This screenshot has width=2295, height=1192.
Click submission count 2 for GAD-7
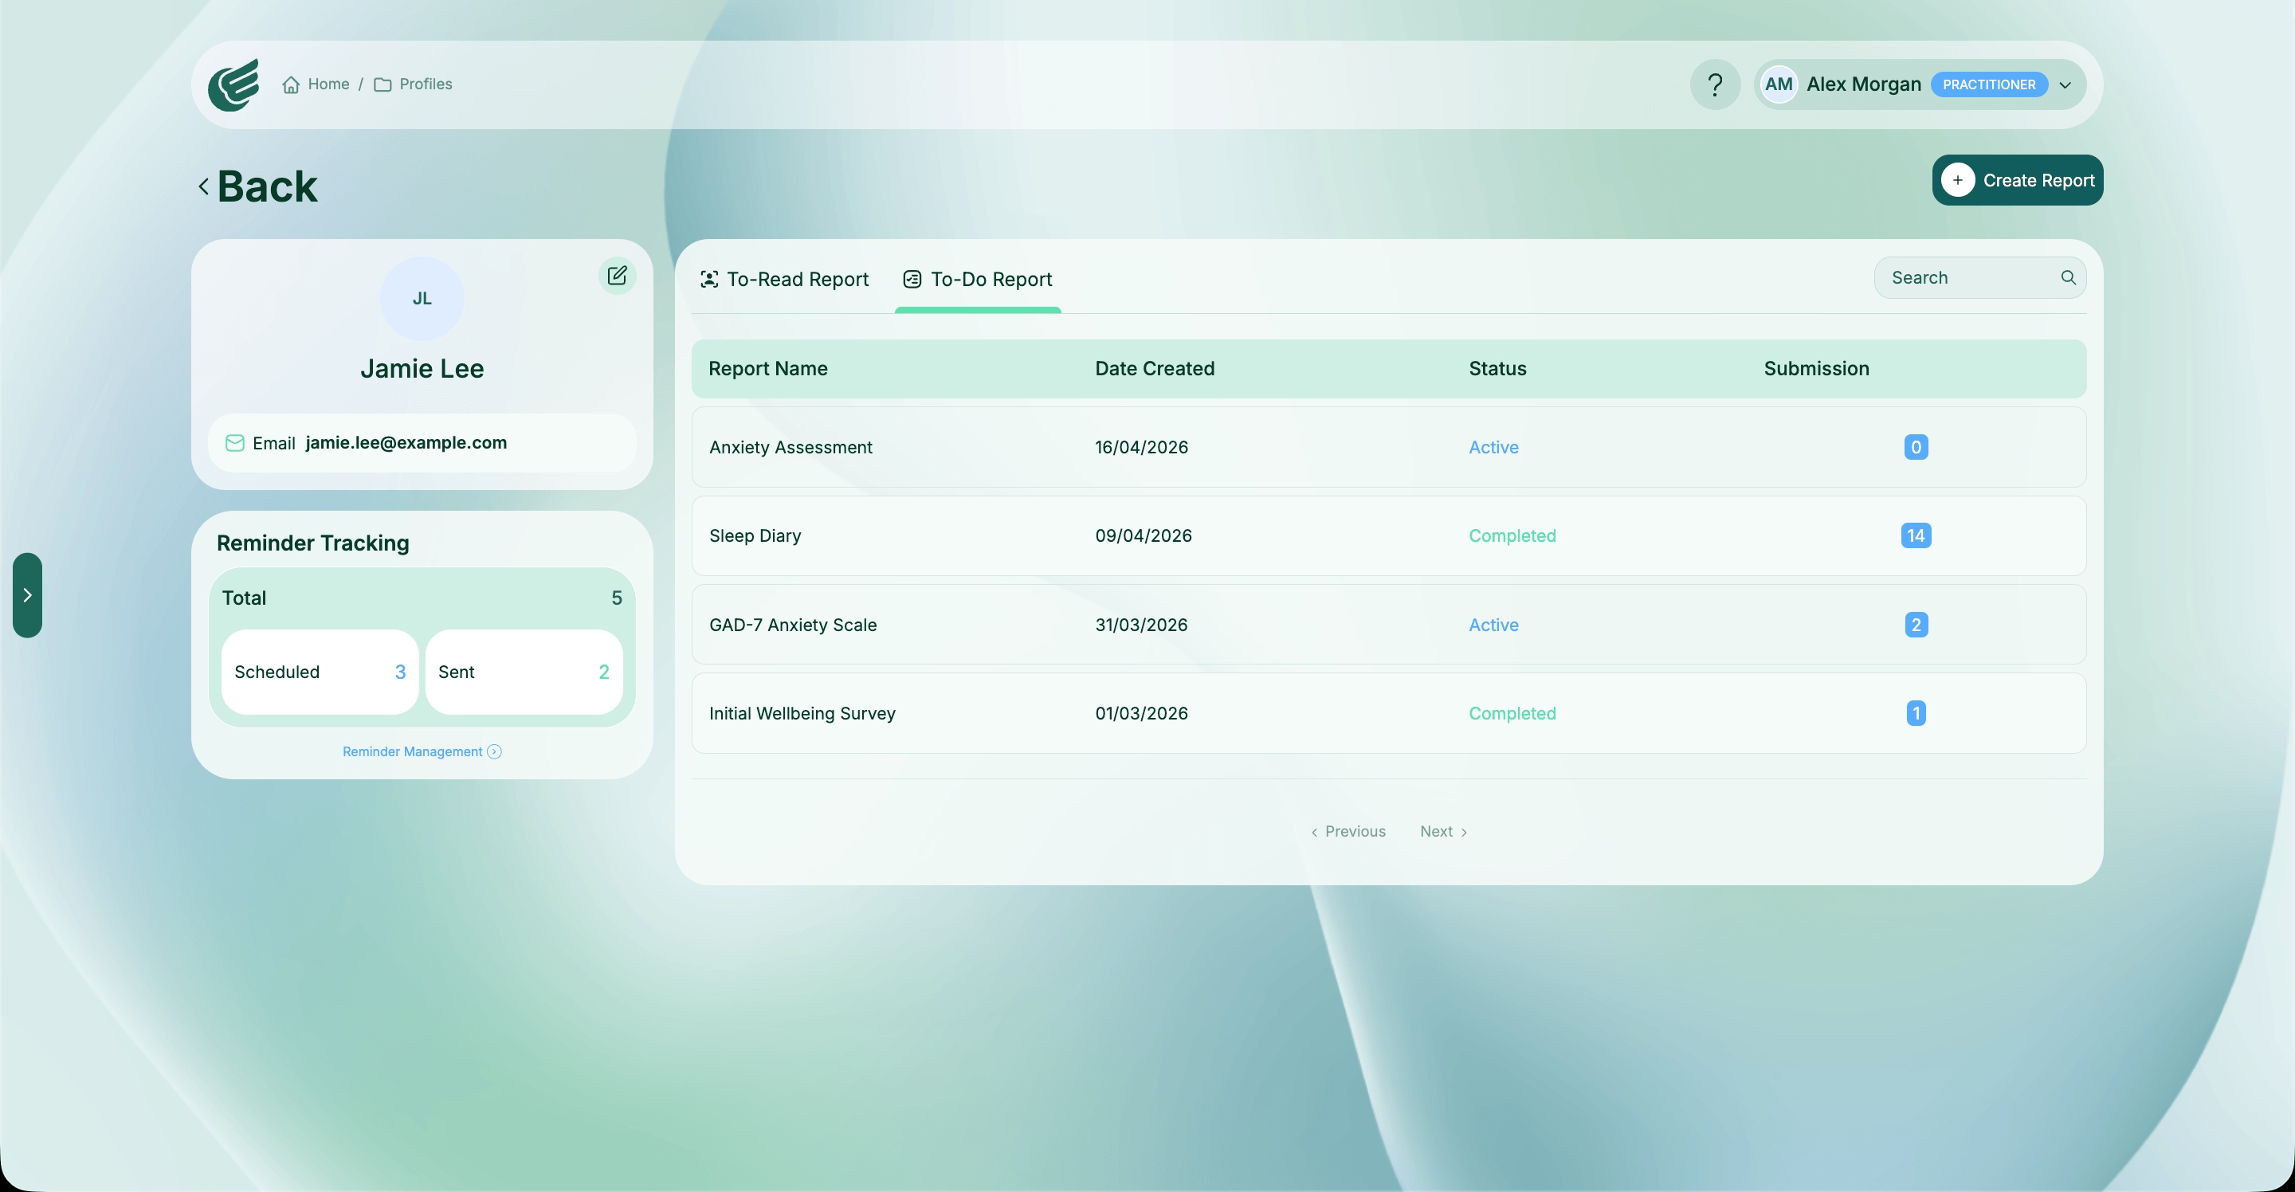(x=1916, y=625)
